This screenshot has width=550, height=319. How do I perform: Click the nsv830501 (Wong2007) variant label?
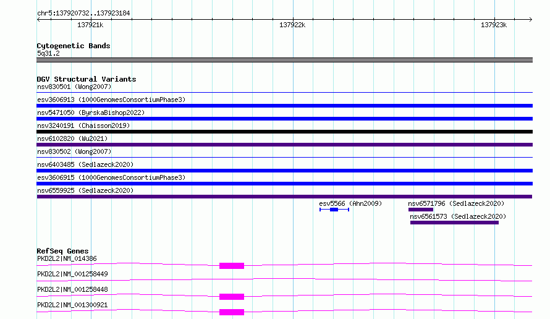click(x=74, y=87)
